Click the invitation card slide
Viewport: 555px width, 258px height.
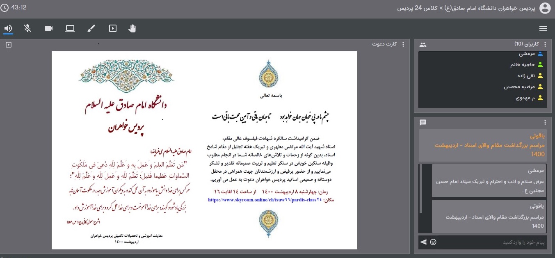[204, 150]
